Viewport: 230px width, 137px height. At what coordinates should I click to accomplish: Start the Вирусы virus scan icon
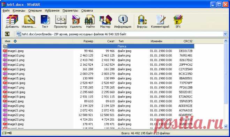point(142,21)
